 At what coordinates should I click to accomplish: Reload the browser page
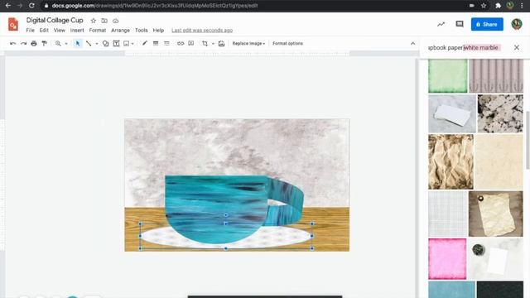click(x=31, y=6)
